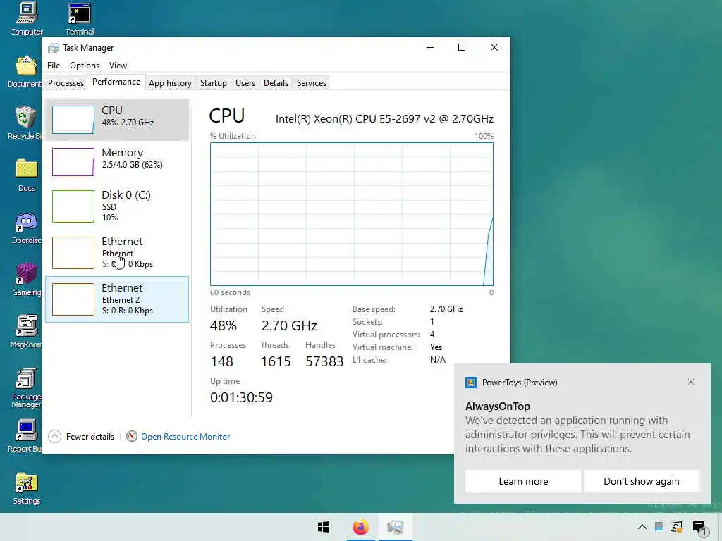Screen dimensions: 722x541
Task: Close the Task Manager window
Action: pos(494,47)
